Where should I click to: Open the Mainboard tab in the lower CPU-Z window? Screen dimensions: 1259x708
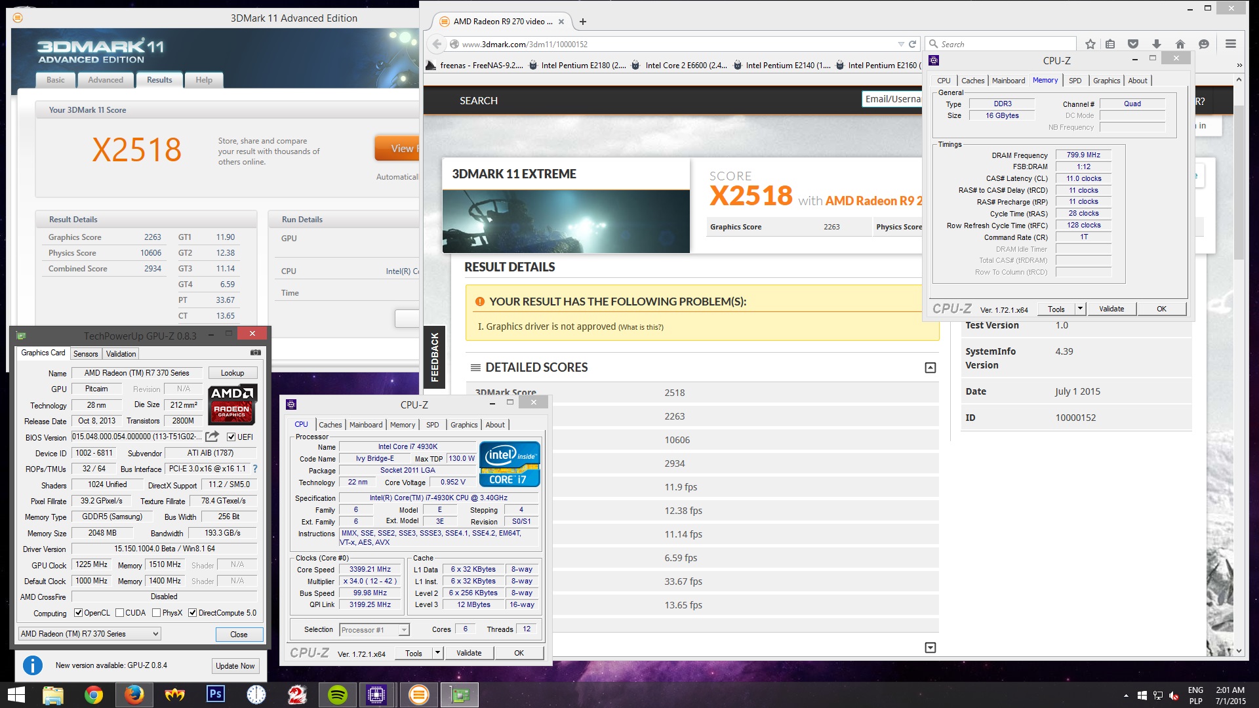[x=366, y=425]
